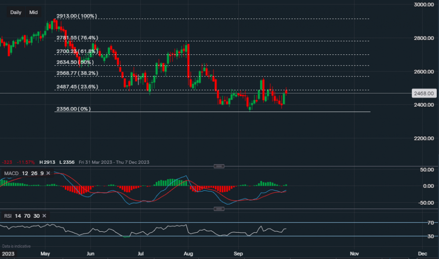The height and width of the screenshot is (259, 439).
Task: Open RSI indicator settings via its label
Action: pyautogui.click(x=8, y=216)
